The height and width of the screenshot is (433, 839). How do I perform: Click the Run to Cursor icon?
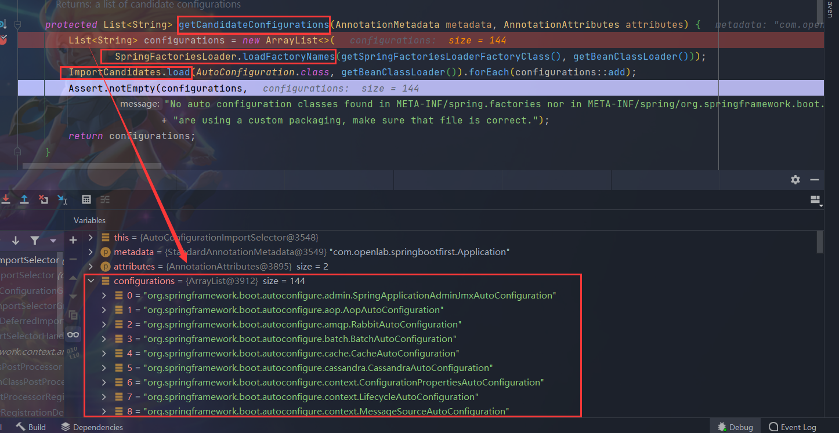63,199
